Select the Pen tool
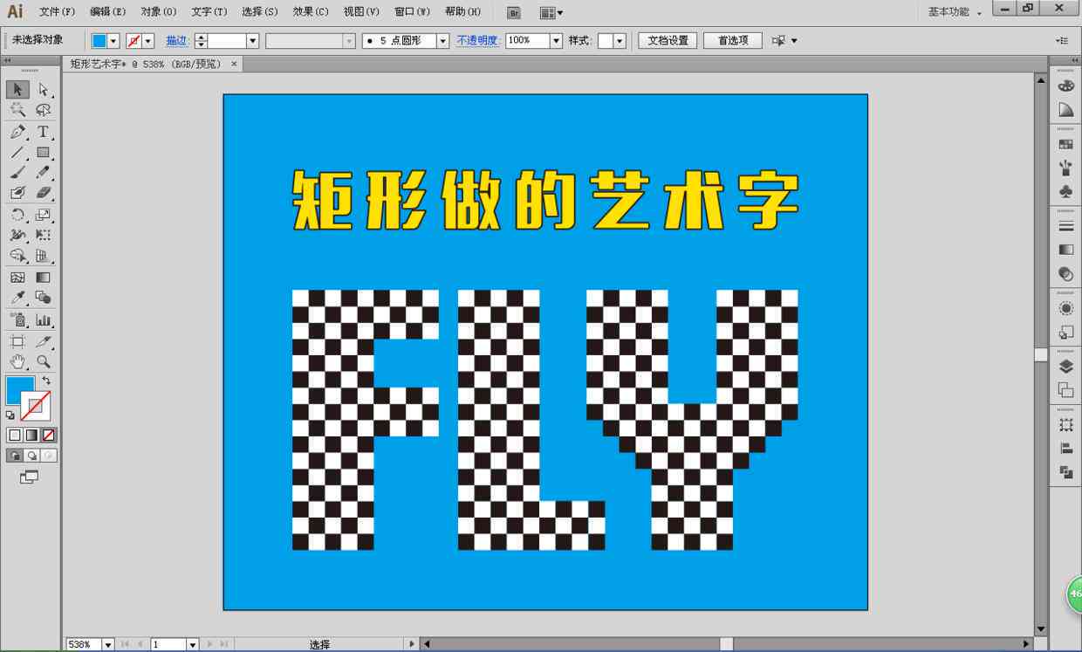This screenshot has height=652, width=1082. click(x=17, y=132)
